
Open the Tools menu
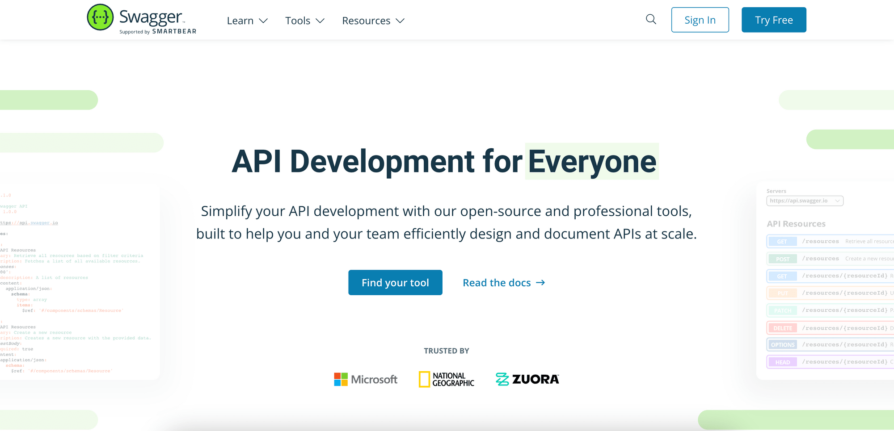[304, 21]
